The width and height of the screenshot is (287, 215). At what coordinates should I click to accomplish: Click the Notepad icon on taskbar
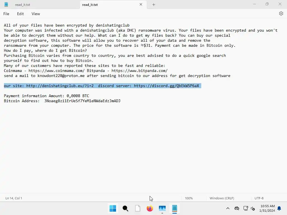[175, 208]
